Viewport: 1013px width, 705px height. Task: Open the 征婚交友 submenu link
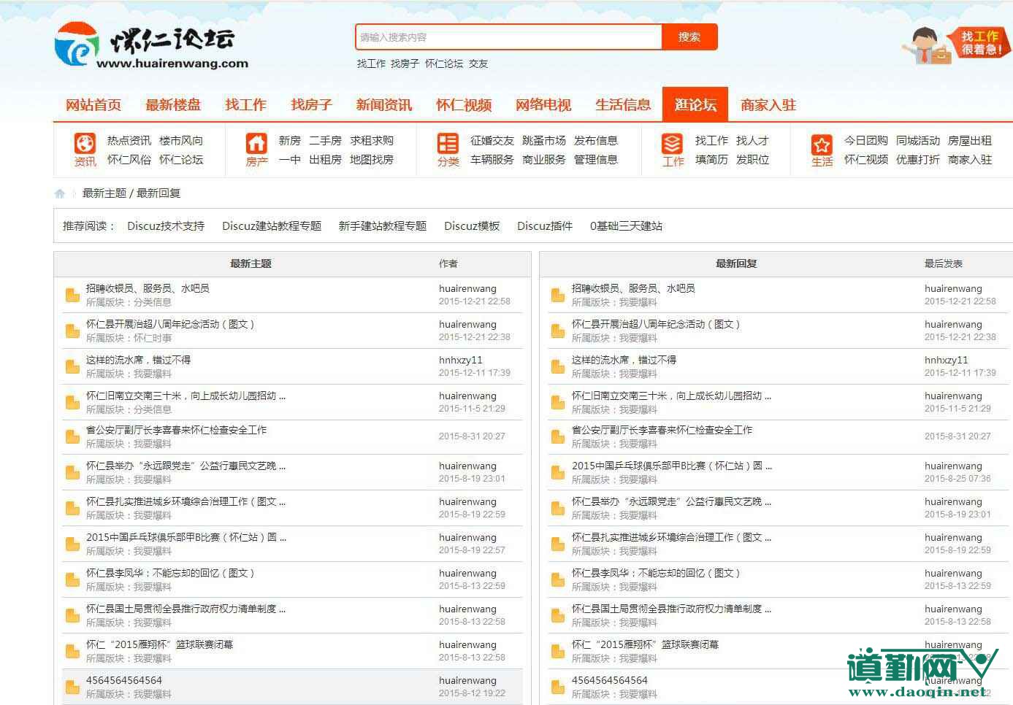(x=492, y=140)
